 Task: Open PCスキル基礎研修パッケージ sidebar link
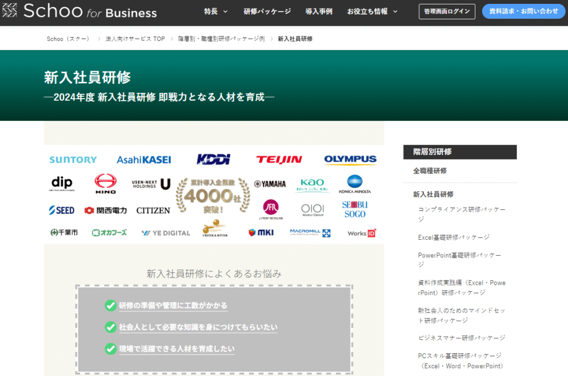[x=461, y=361]
